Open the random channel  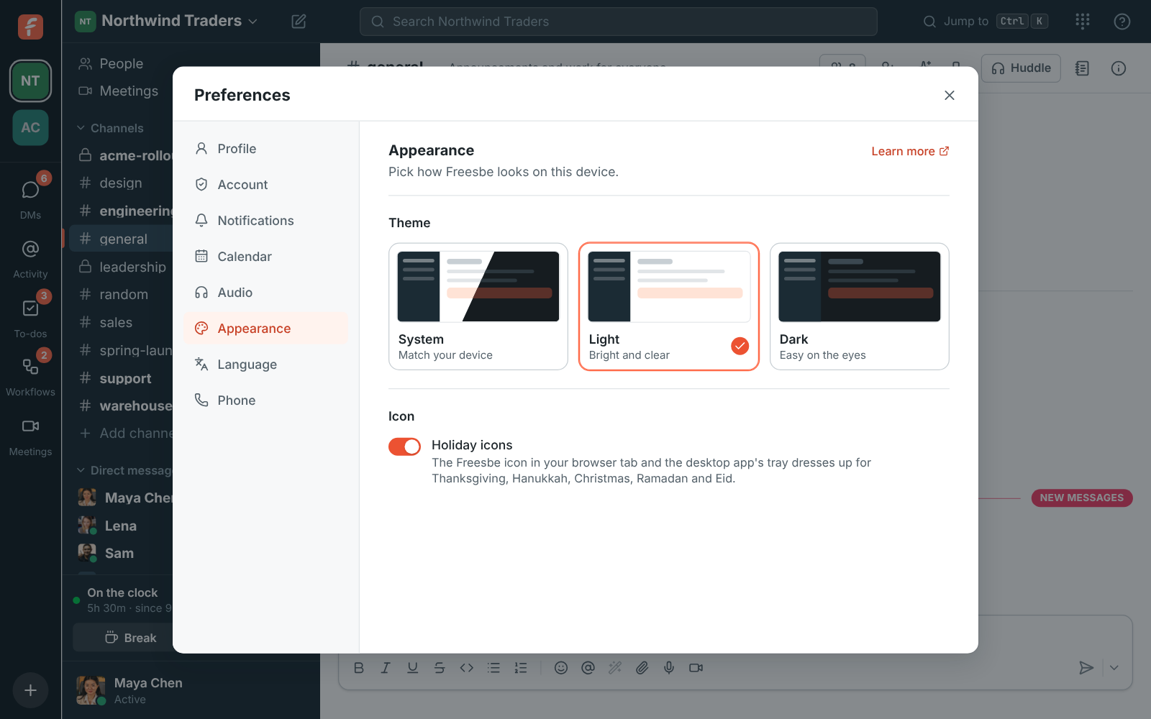(121, 295)
